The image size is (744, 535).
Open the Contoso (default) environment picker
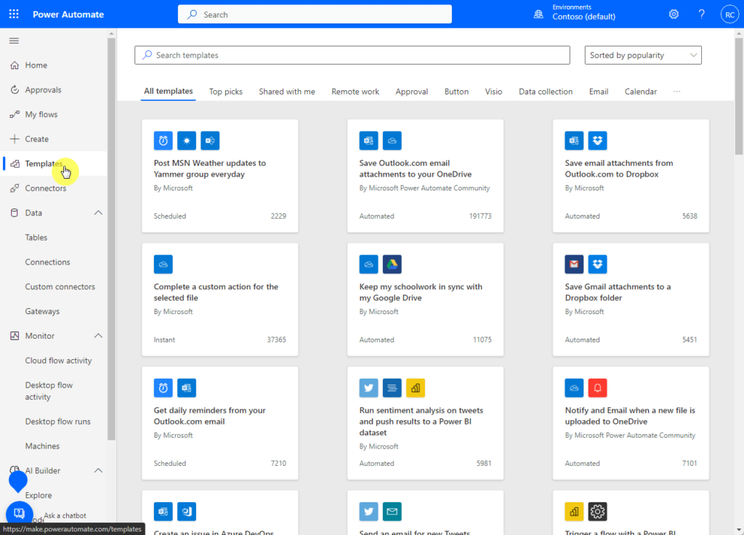pos(583,16)
